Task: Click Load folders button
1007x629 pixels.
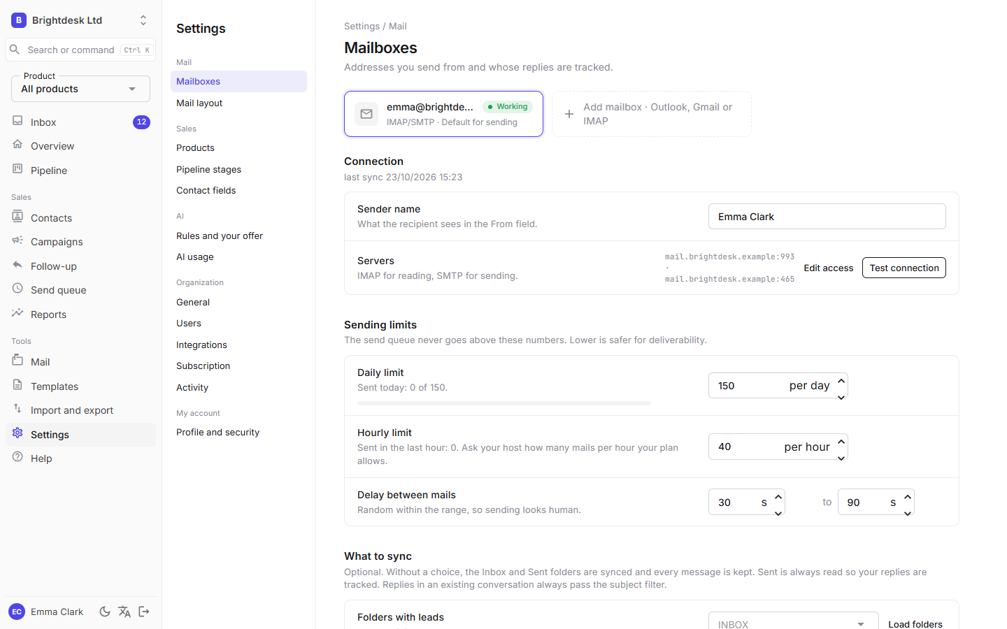Action: 915,624
